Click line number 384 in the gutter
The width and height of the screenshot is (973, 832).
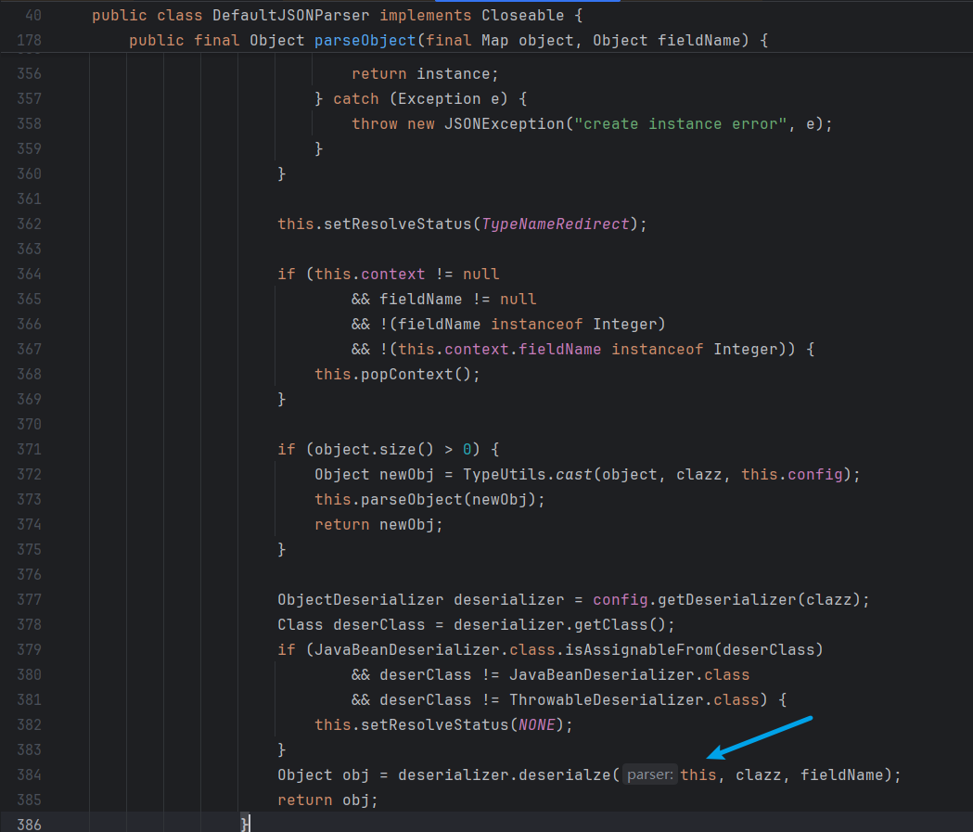[x=29, y=774]
